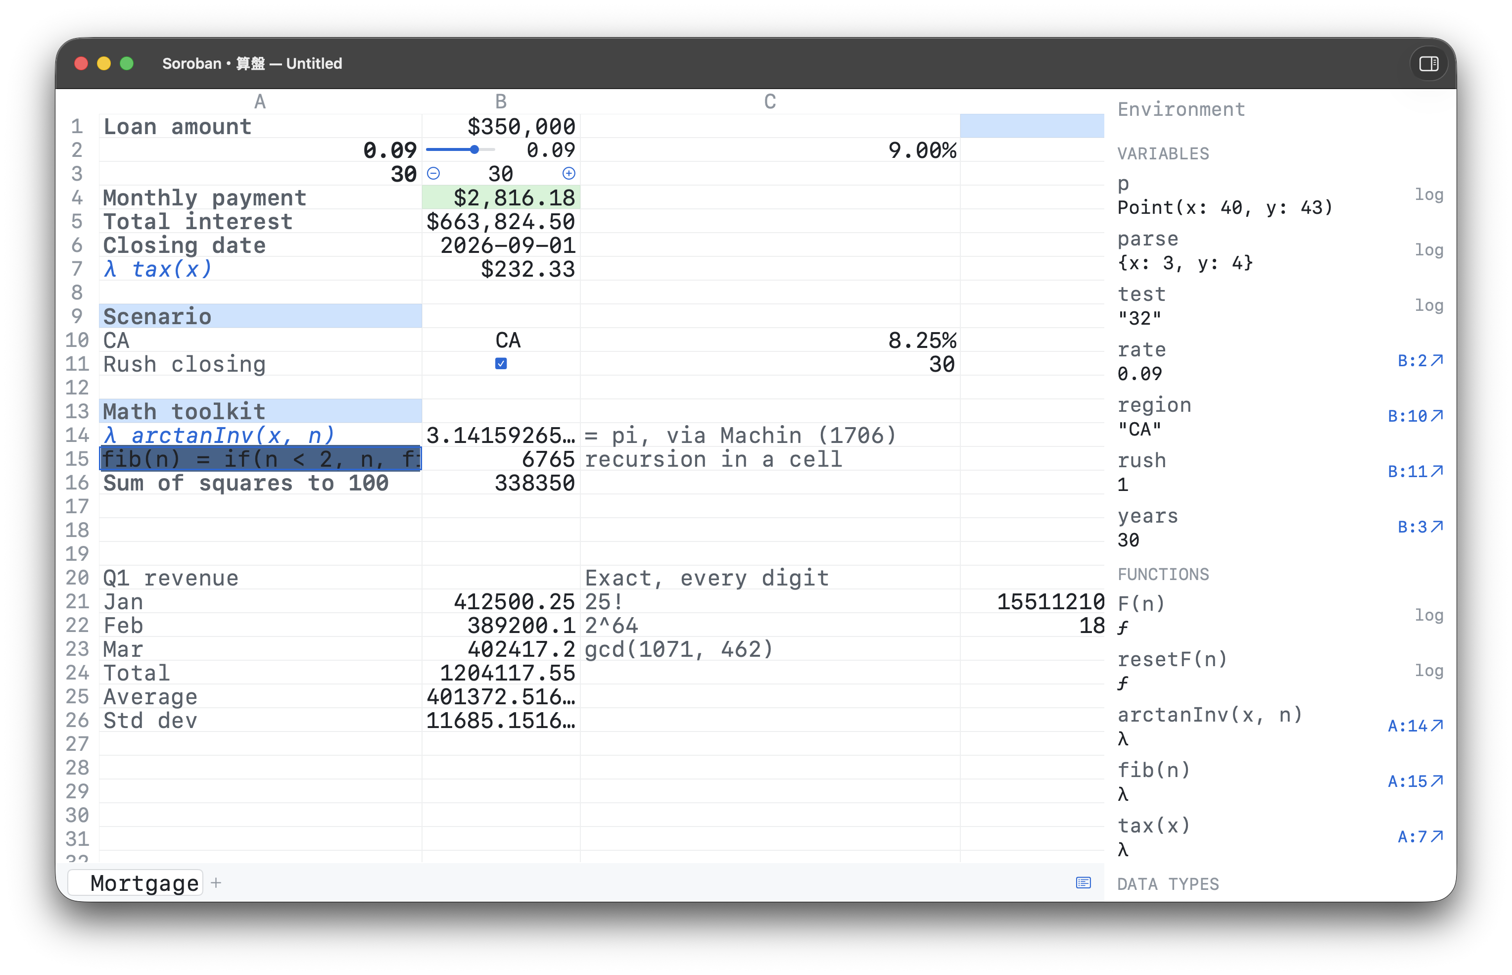Click the notes icon at bottom of grid
Viewport: 1512px width, 975px height.
[1083, 882]
